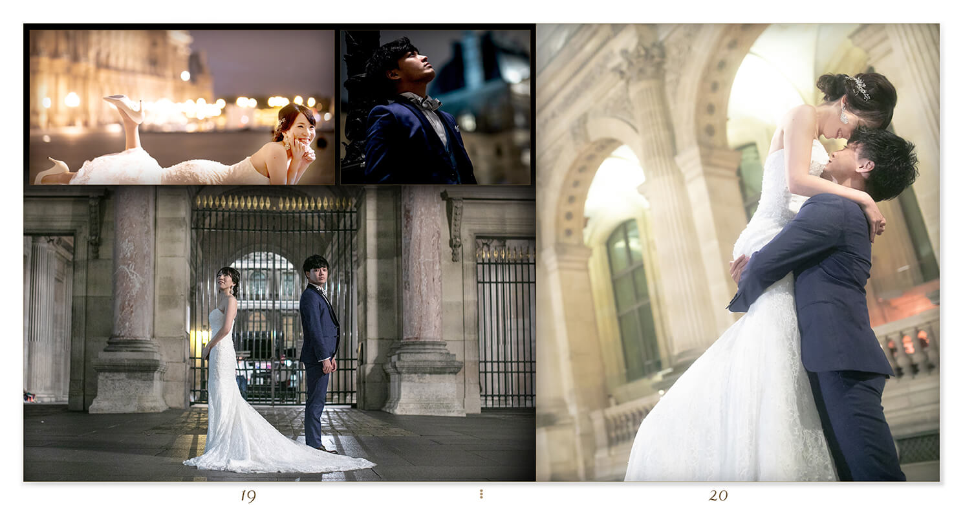The height and width of the screenshot is (505, 963).
Task: Click the groom's bow tie in top photo
Action: pyautogui.click(x=429, y=103)
